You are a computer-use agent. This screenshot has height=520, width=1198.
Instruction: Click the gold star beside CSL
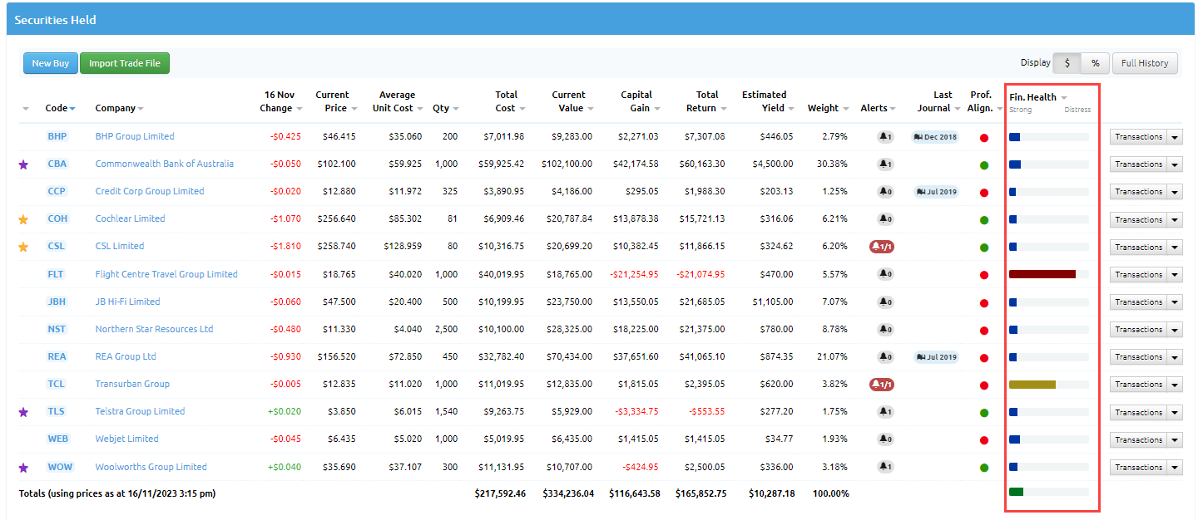[23, 247]
